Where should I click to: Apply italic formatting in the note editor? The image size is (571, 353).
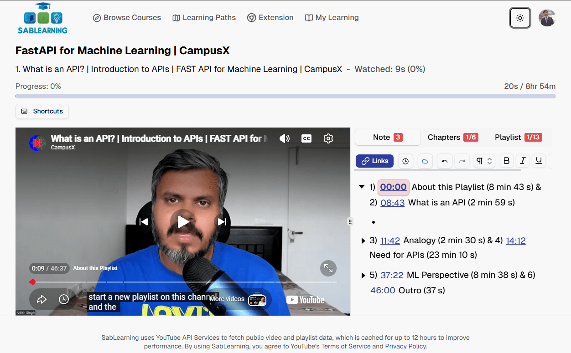point(523,161)
